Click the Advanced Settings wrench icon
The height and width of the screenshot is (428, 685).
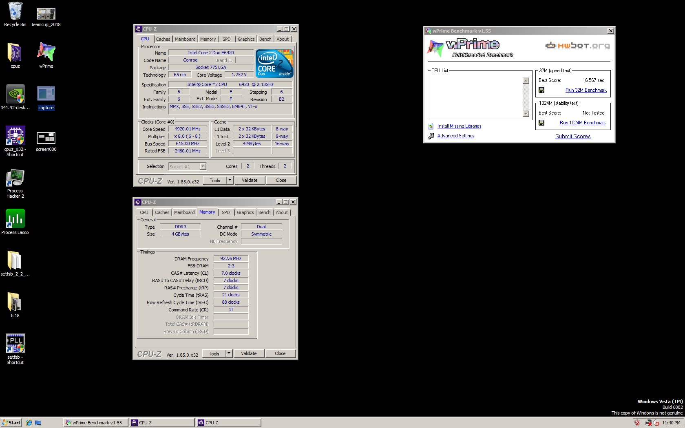pyautogui.click(x=431, y=136)
